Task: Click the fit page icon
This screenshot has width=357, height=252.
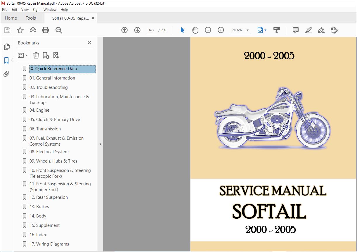Action: pos(260,30)
